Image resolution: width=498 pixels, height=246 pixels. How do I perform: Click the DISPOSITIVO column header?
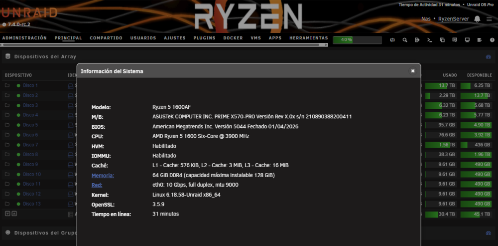[18, 75]
